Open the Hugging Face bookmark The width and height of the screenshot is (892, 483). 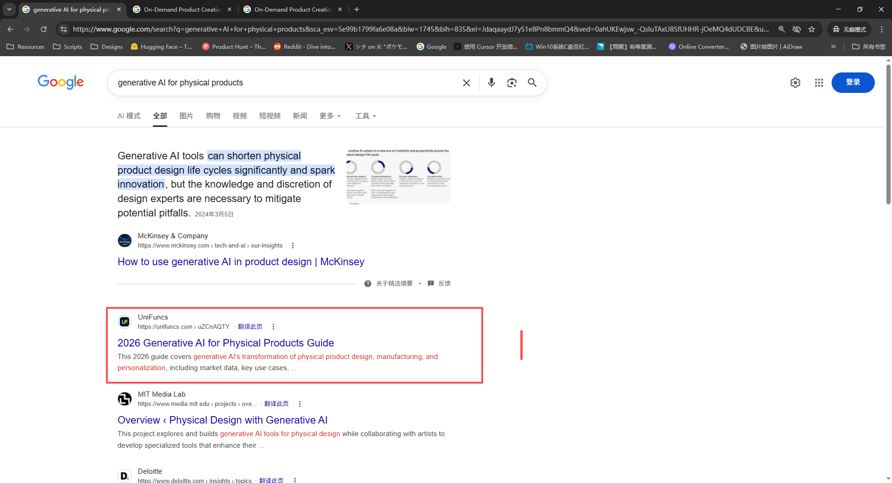tap(161, 46)
